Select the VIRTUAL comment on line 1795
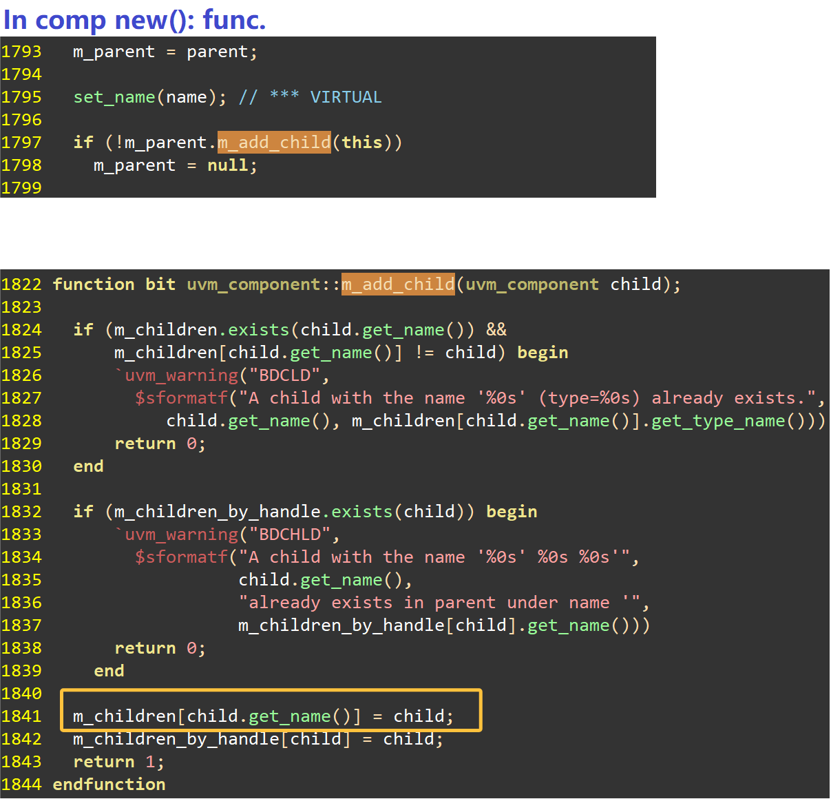The width and height of the screenshot is (831, 799). click(310, 96)
